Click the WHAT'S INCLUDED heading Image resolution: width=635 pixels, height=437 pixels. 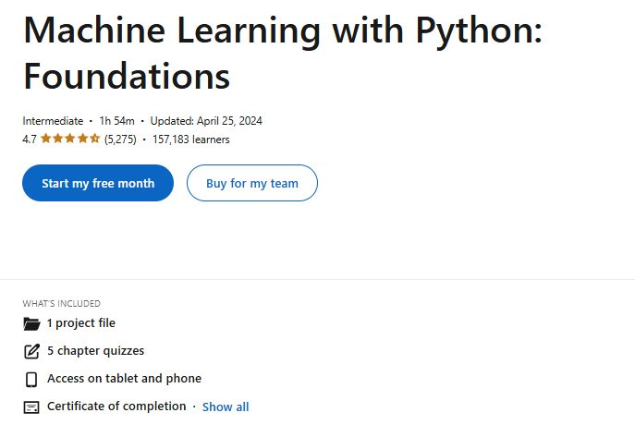(x=62, y=303)
